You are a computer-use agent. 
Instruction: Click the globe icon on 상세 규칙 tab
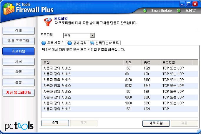(x=70, y=43)
